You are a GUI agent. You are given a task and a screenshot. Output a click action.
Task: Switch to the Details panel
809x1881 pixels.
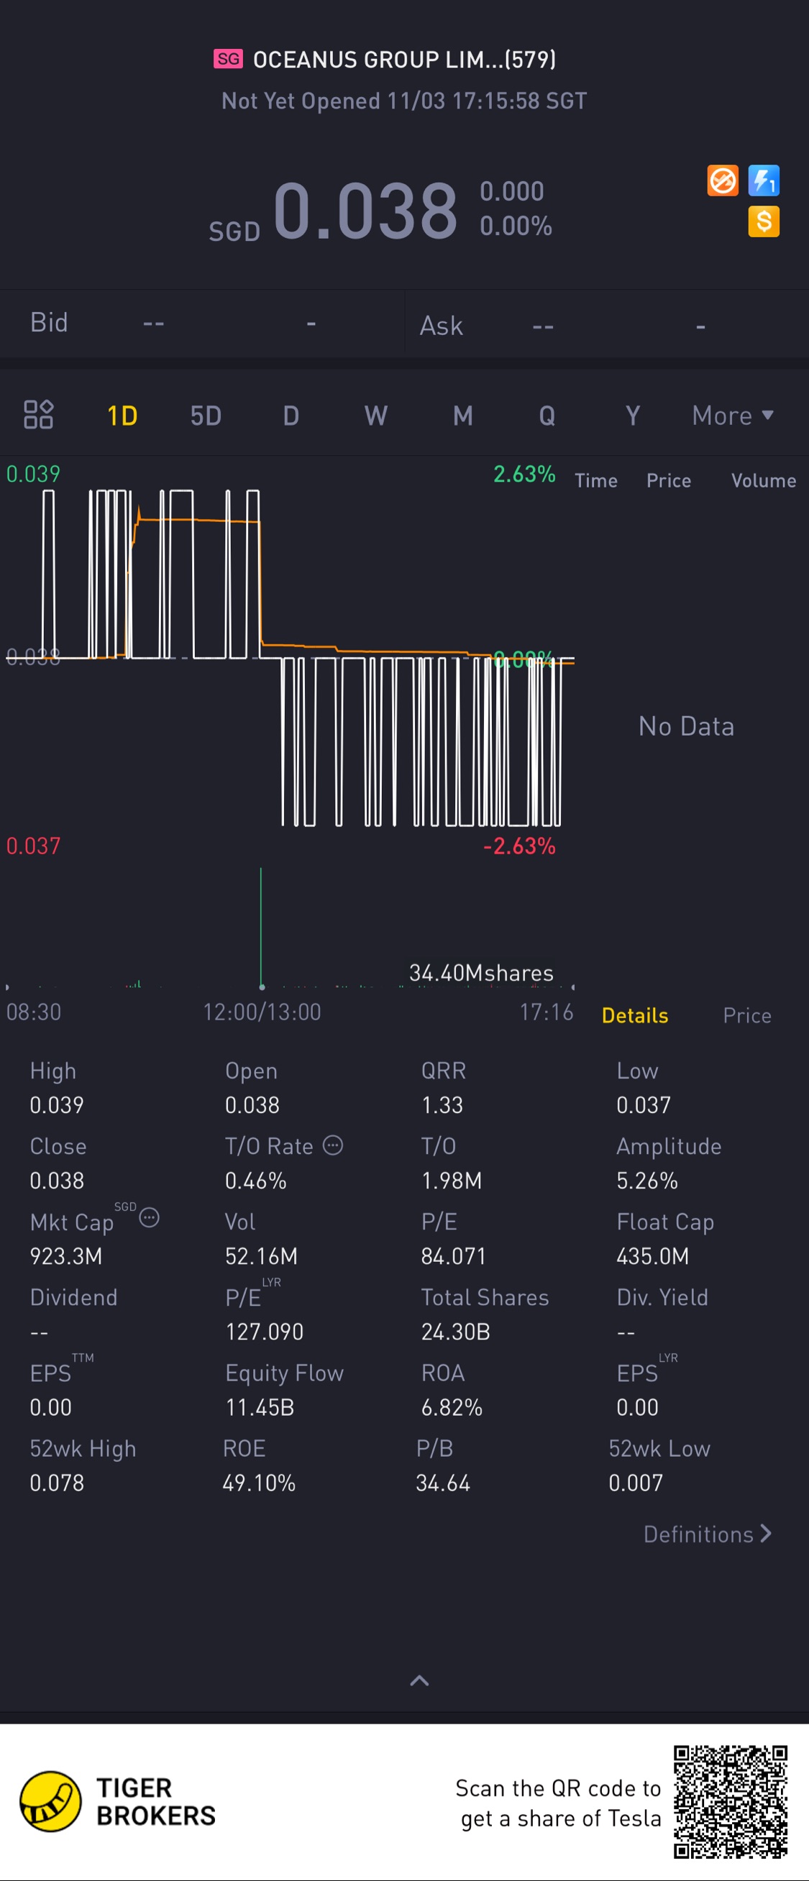tap(634, 1015)
